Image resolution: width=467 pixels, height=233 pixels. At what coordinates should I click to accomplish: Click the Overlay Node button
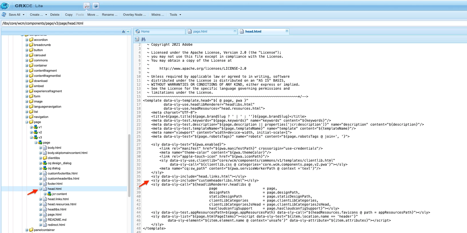click(134, 15)
